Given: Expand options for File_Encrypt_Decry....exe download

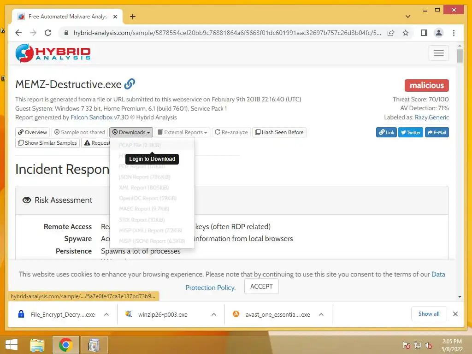Looking at the screenshot, I should (x=106, y=314).
